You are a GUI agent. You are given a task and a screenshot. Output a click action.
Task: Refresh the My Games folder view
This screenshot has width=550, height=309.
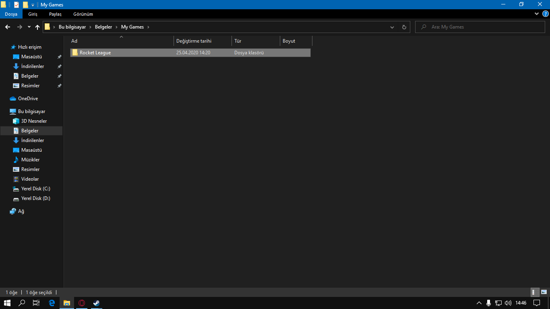click(x=404, y=27)
